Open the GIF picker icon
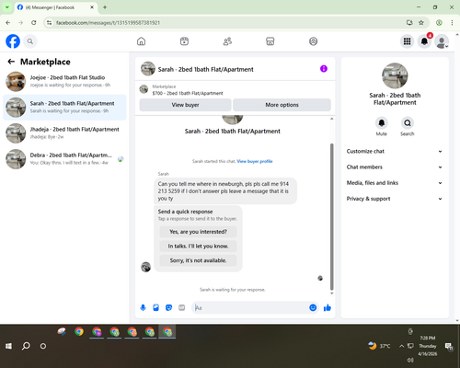This screenshot has height=368, width=460. 182,307
